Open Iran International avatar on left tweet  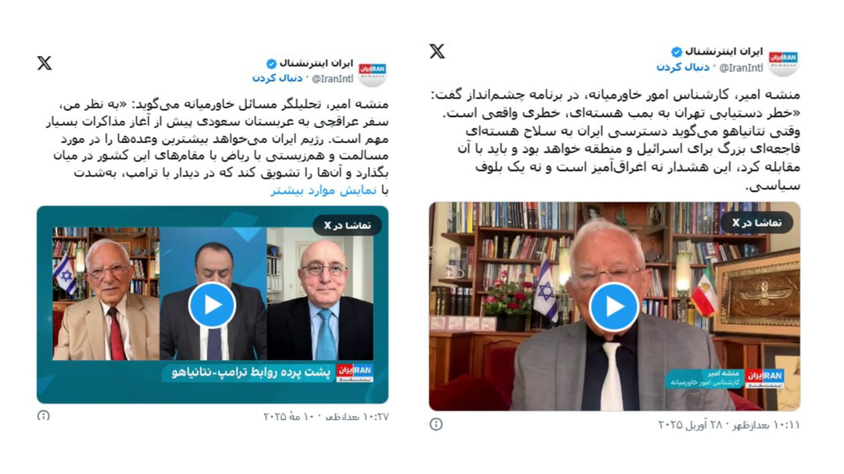(x=373, y=73)
